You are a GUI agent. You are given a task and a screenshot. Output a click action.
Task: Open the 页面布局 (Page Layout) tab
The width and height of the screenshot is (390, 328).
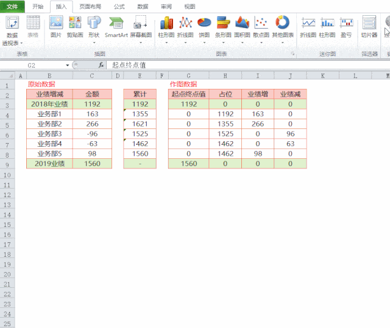point(90,6)
